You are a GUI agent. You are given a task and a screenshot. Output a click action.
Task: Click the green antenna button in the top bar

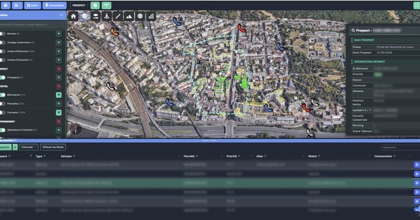pos(106,5)
